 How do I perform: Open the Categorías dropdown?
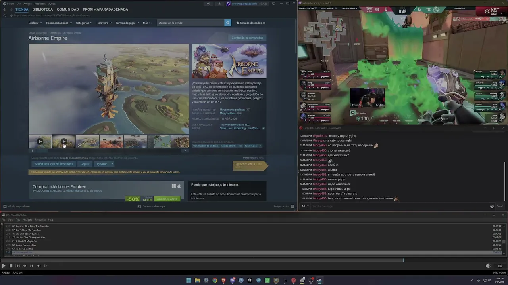(x=84, y=23)
